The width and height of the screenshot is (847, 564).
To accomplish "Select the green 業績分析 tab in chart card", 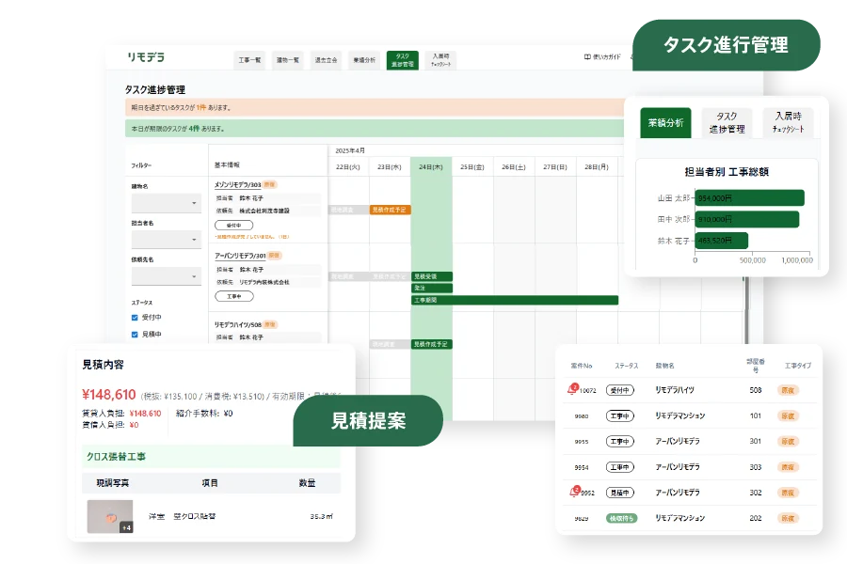I will click(665, 122).
